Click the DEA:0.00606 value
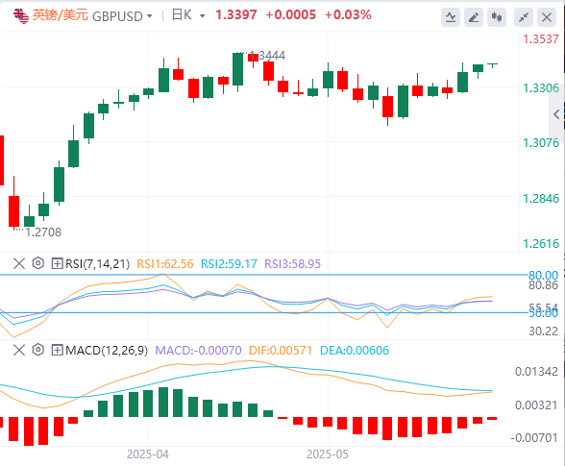Screen dimensions: 565x466 (x=355, y=351)
